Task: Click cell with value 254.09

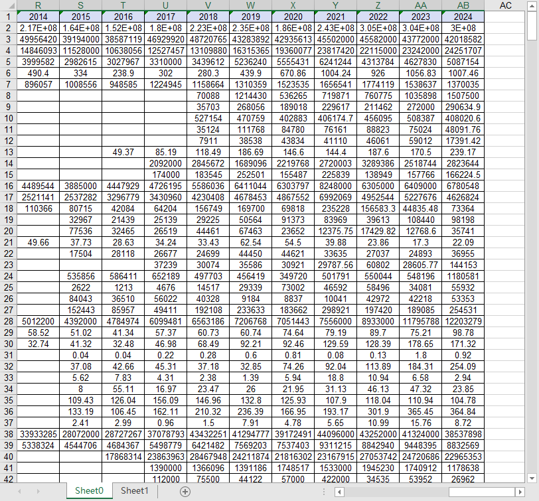Action: pos(463,366)
